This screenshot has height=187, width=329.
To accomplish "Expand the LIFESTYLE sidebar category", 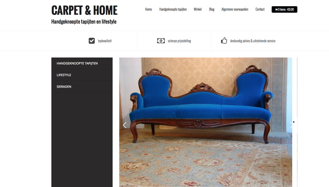I will click(x=82, y=75).
